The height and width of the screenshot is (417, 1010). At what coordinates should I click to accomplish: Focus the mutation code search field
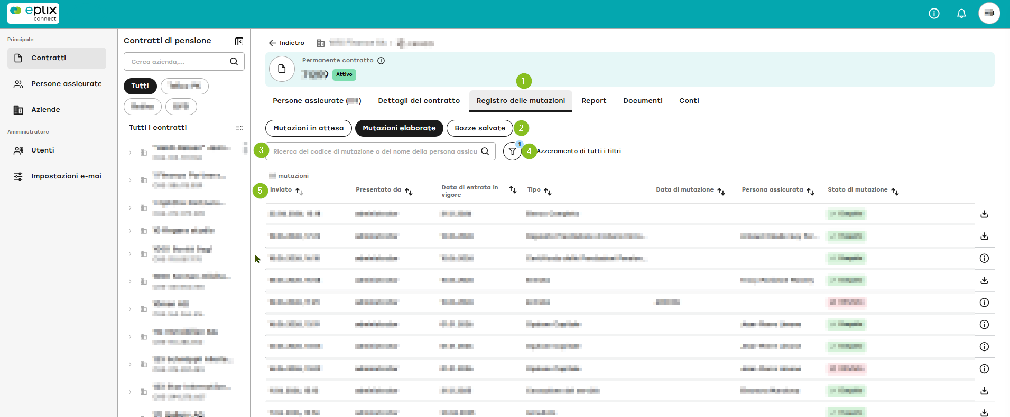point(381,151)
